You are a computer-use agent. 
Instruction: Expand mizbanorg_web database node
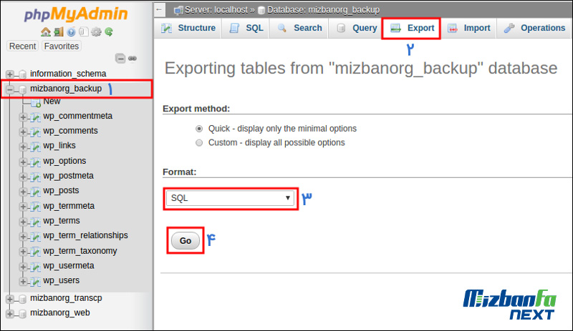point(10,314)
